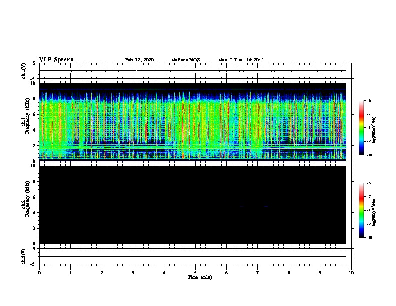Click time axis tick label "4"

pos(164,273)
